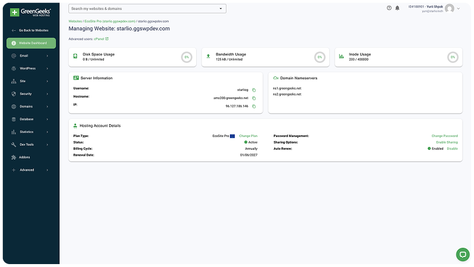
Task: Click the help question mark icon
Action: tap(389, 8)
